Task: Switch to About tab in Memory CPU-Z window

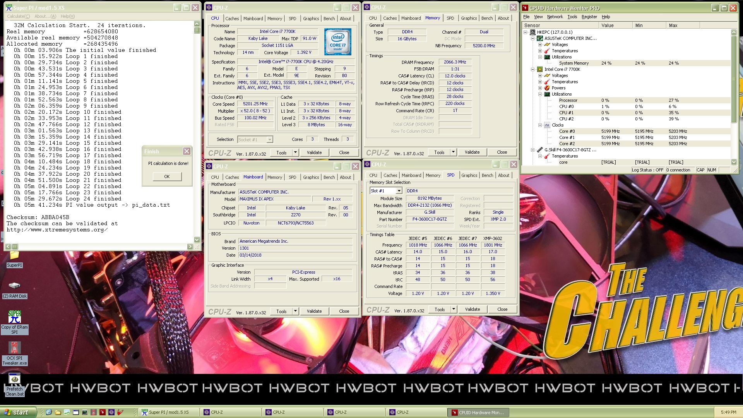Action: 503,18
